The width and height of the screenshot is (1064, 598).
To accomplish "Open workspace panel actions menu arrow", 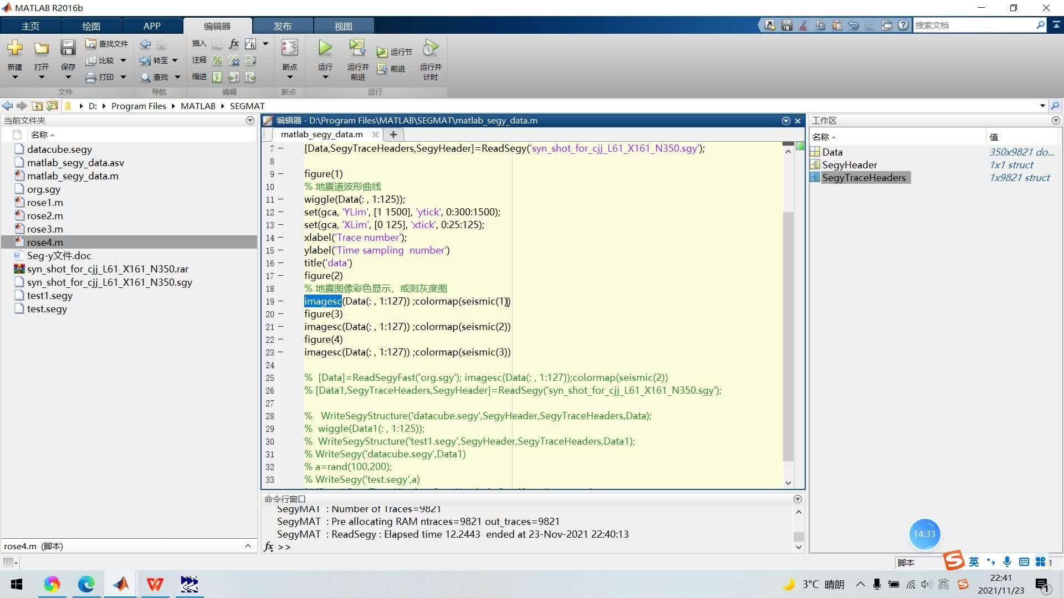I will (1055, 120).
